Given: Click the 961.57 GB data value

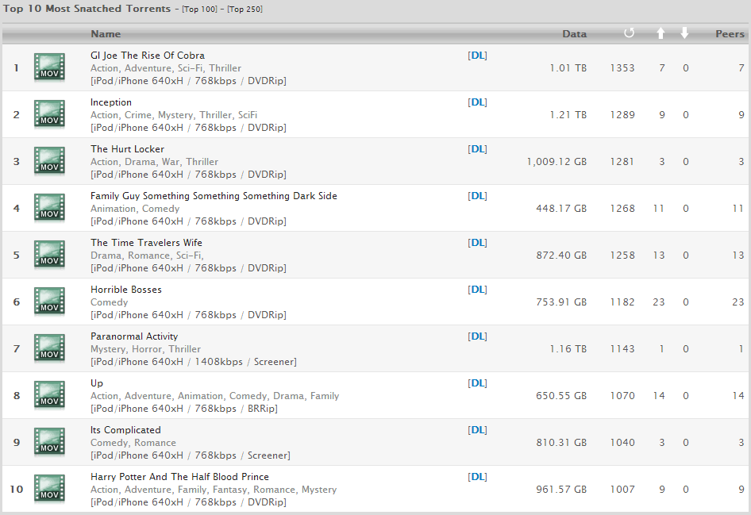Looking at the screenshot, I should pyautogui.click(x=561, y=490).
